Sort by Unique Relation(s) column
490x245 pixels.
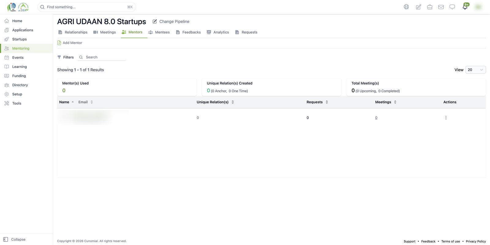[x=215, y=102]
